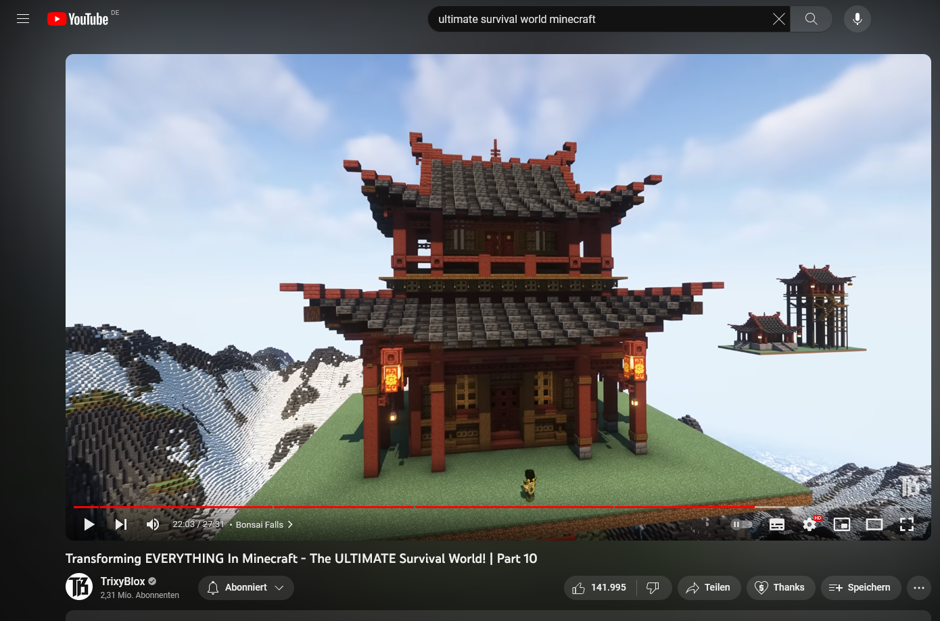Expand the Bonsai Falls chapter list
This screenshot has width=940, height=621.
(264, 524)
